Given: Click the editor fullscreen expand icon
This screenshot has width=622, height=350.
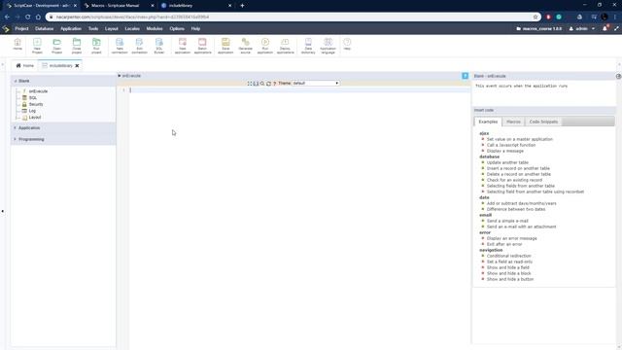Looking at the screenshot, I should (x=250, y=84).
